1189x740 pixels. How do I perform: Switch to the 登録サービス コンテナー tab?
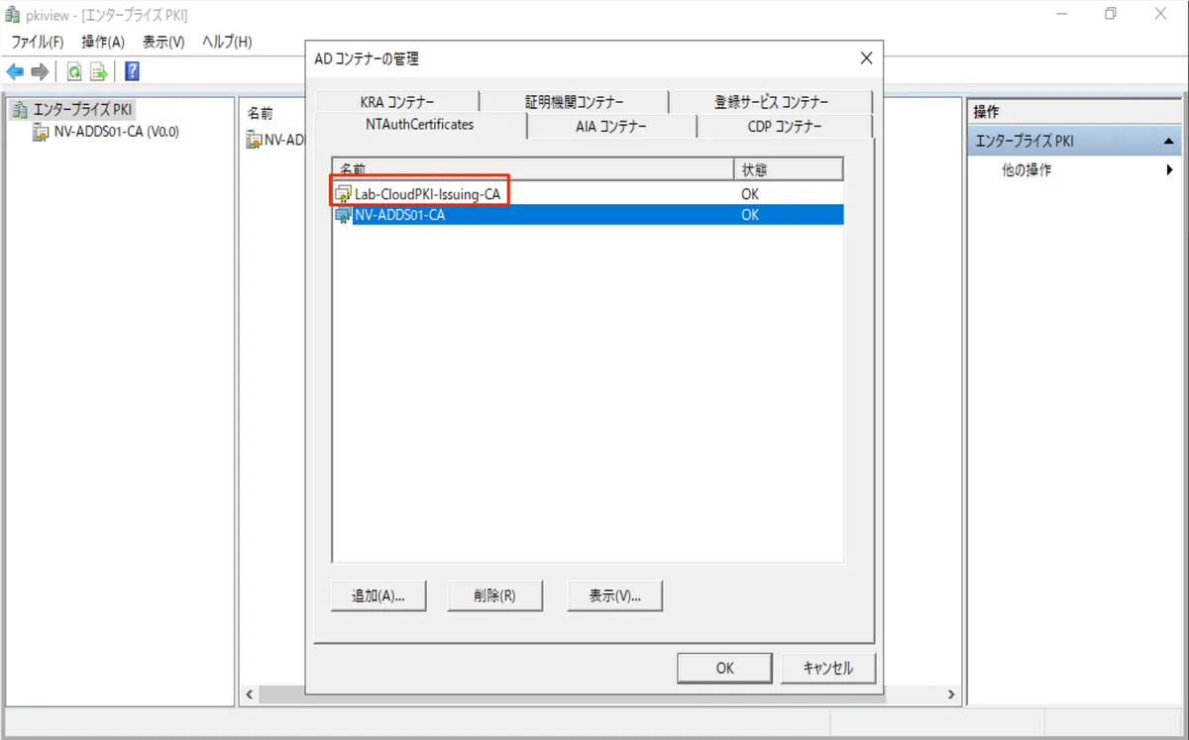tap(771, 102)
